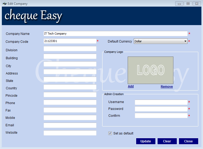Select the Website input box
This screenshot has width=203, height=149.
(70, 133)
